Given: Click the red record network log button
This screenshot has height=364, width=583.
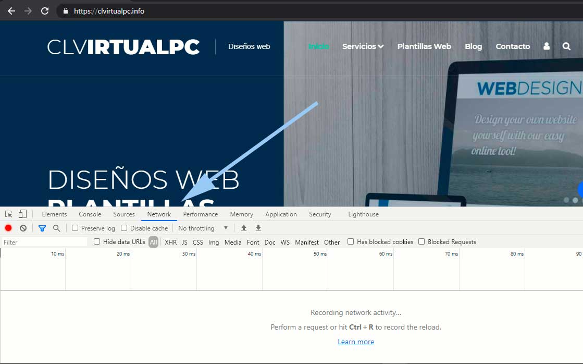Looking at the screenshot, I should point(8,228).
